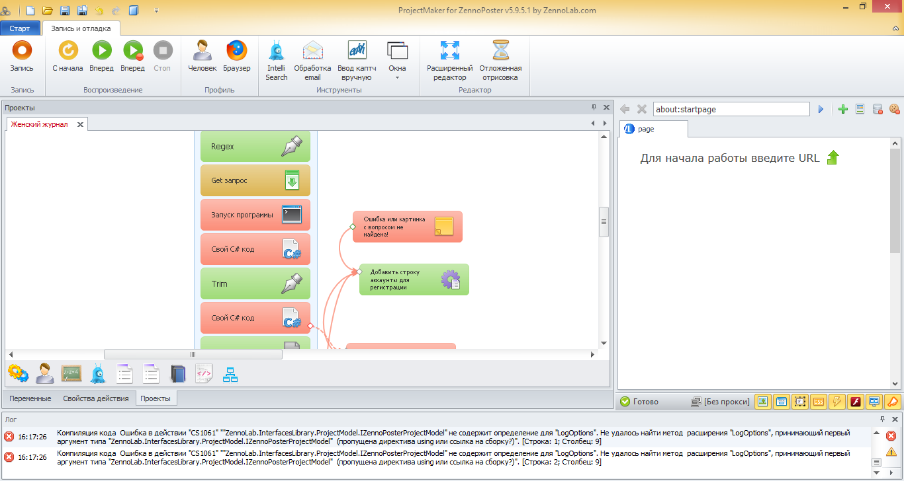Screen dimensions: 904x481
Task: Open the Окна dropdown menu
Action: (x=397, y=59)
